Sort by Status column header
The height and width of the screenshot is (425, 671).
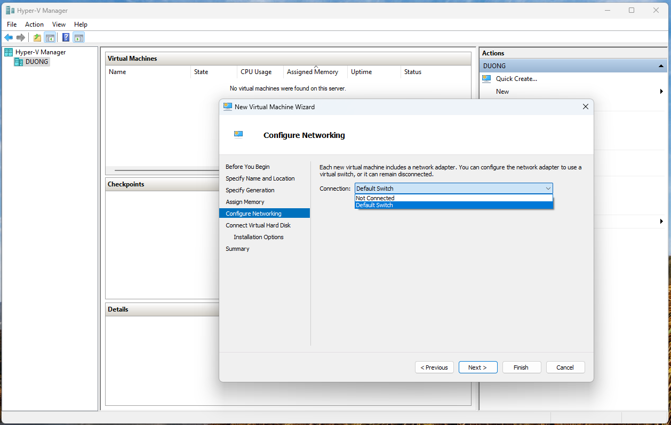click(x=436, y=72)
